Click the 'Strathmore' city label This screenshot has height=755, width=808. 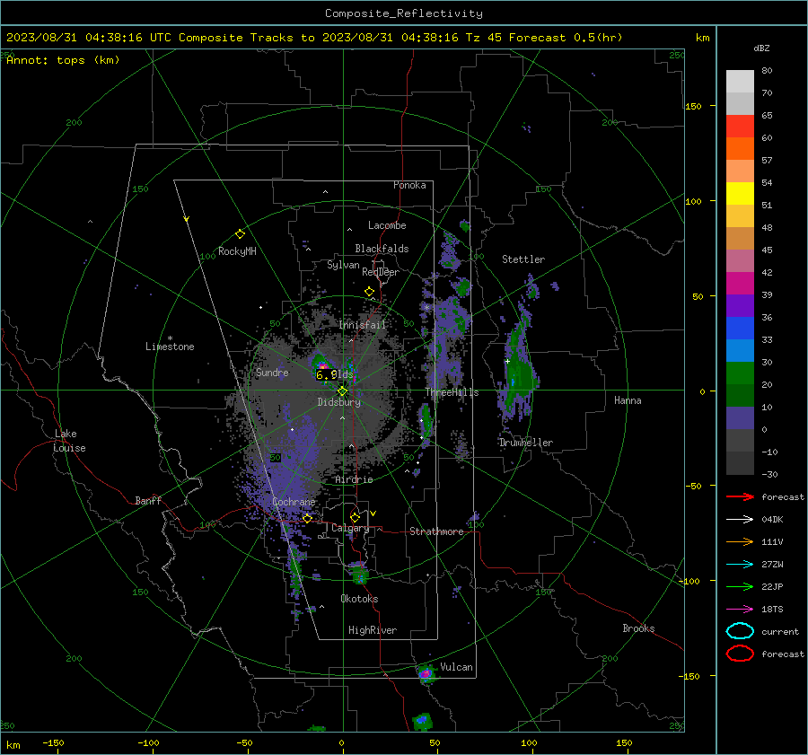click(x=436, y=531)
